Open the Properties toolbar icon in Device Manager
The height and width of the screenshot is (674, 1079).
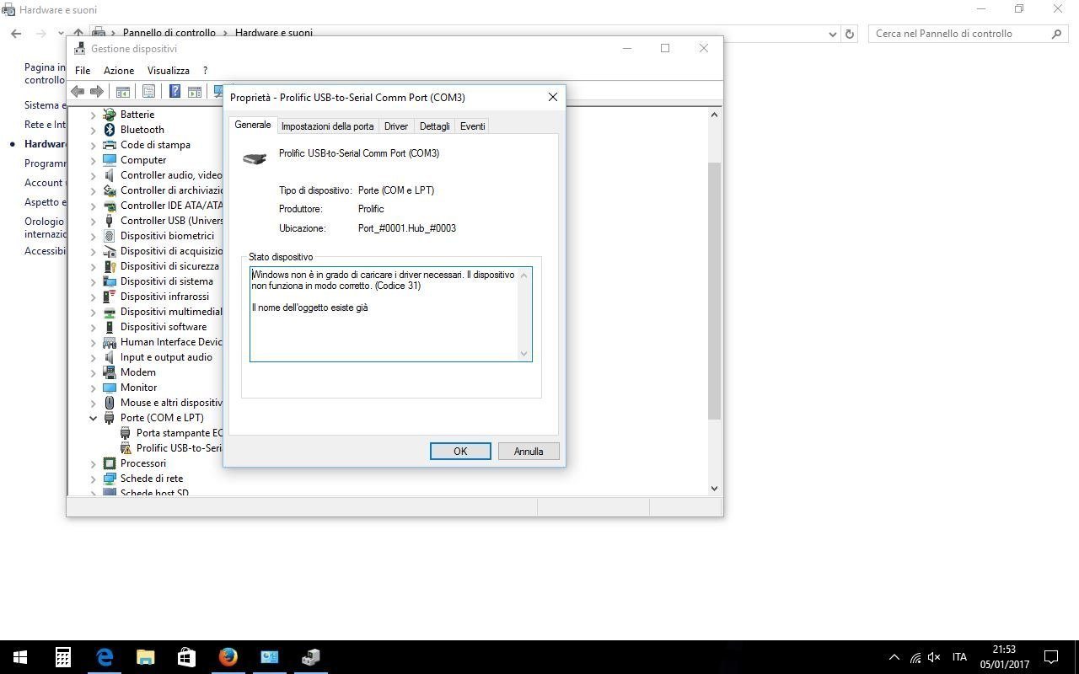click(x=149, y=91)
